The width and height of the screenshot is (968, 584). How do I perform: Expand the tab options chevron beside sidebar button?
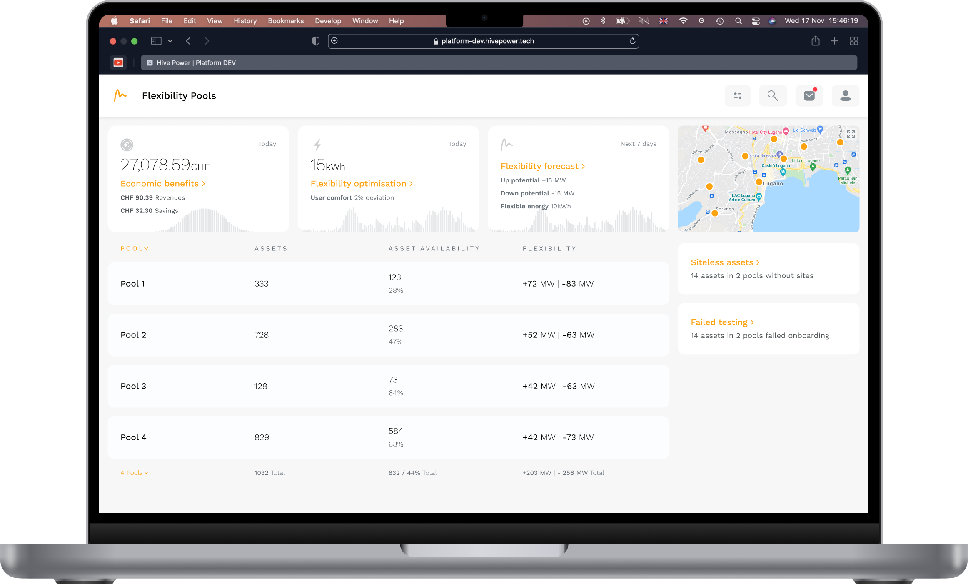pos(170,41)
